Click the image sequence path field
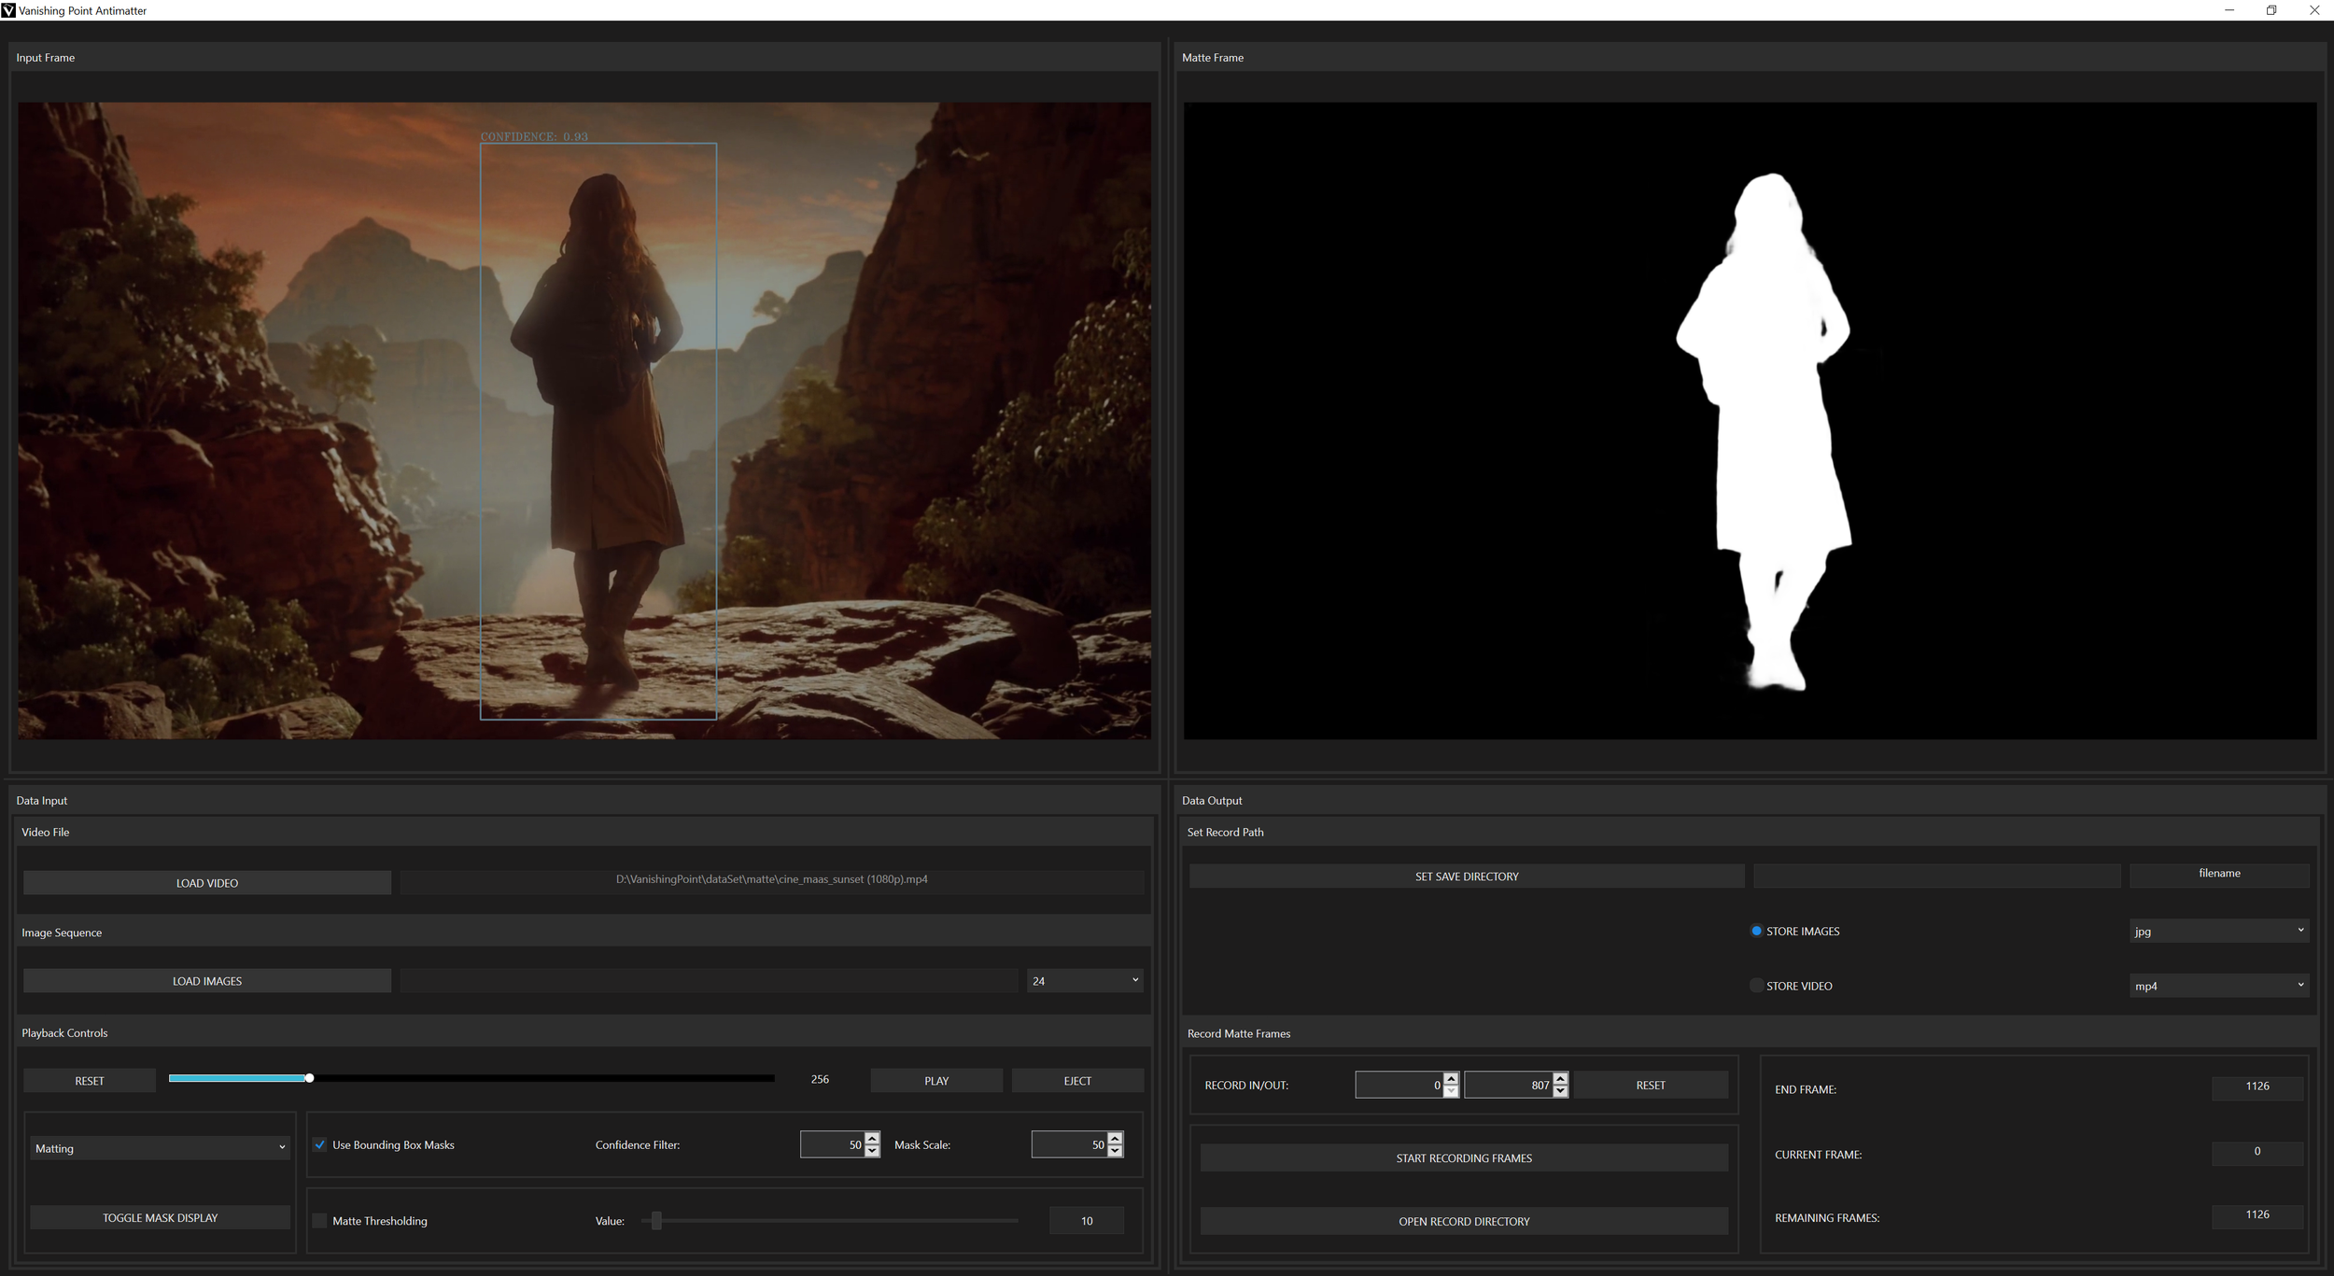Viewport: 2334px width, 1276px height. point(710,980)
